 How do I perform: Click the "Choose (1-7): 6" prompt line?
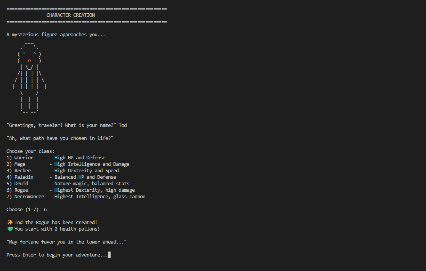point(27,210)
